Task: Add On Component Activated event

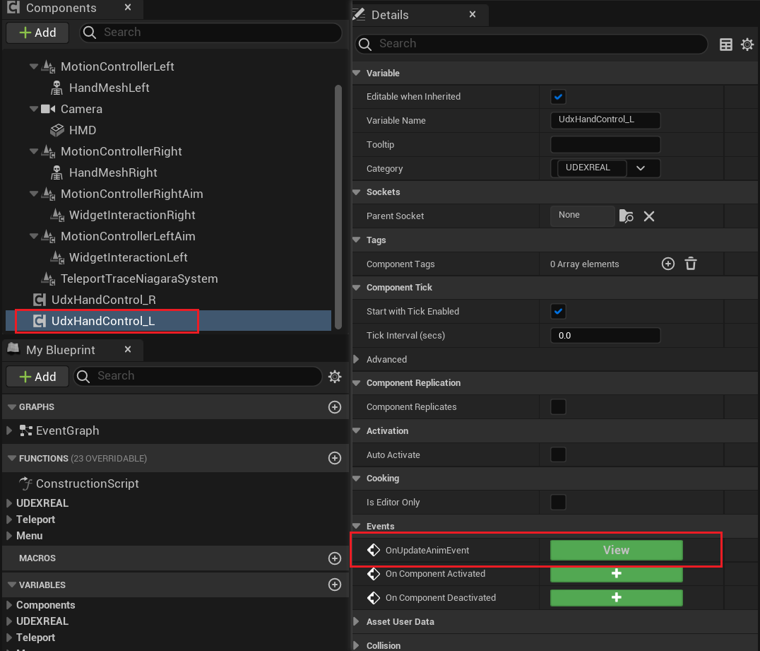Action: tap(616, 574)
